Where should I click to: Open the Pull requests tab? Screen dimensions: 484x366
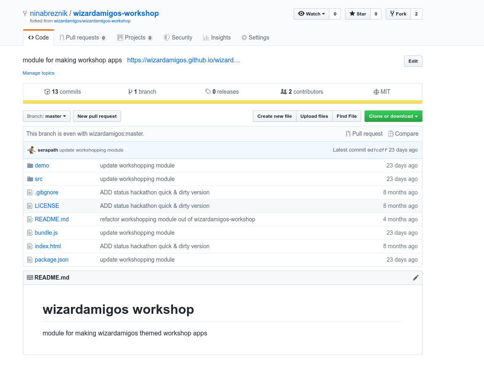pos(83,37)
